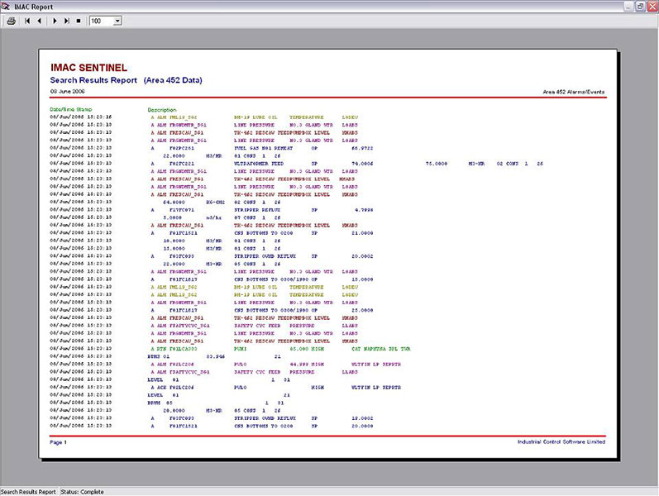The image size is (659, 496).
Task: Advance to the next report page
Action: [55, 20]
